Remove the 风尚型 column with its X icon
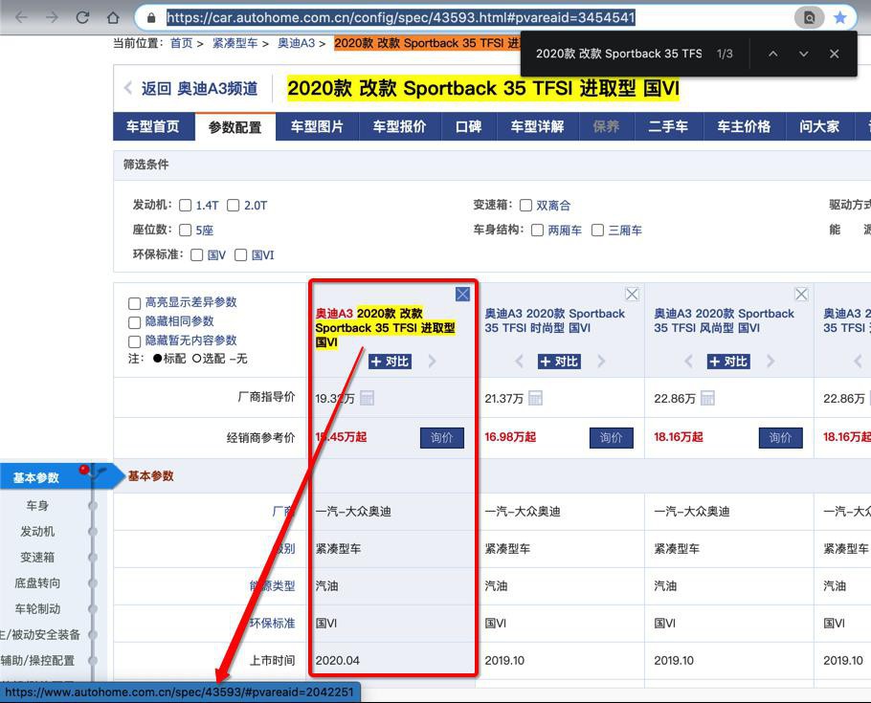871x703 pixels. pyautogui.click(x=801, y=295)
